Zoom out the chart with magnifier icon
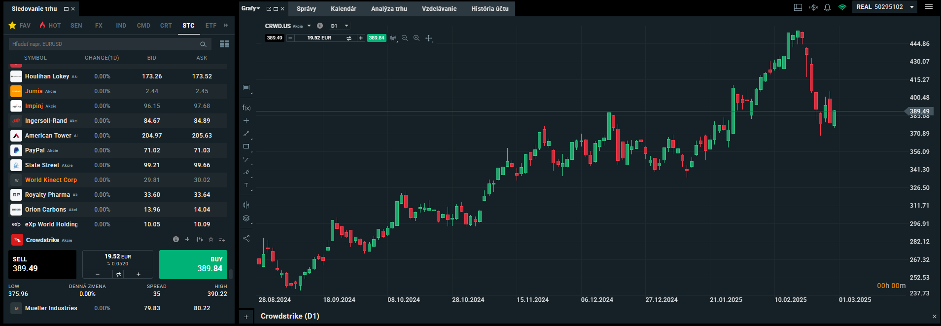The image size is (941, 326). 405,38
